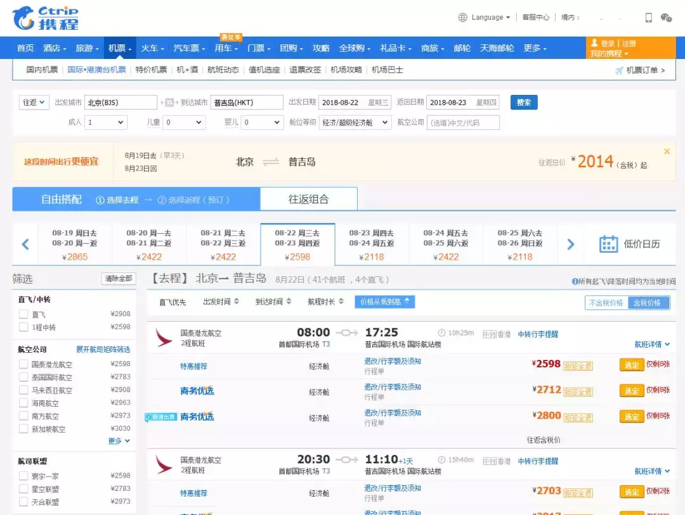Click the Ctrip logo
Viewport: 685px width, 515px height.
(x=43, y=17)
